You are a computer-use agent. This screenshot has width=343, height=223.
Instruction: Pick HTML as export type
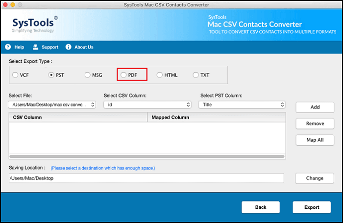(160, 75)
